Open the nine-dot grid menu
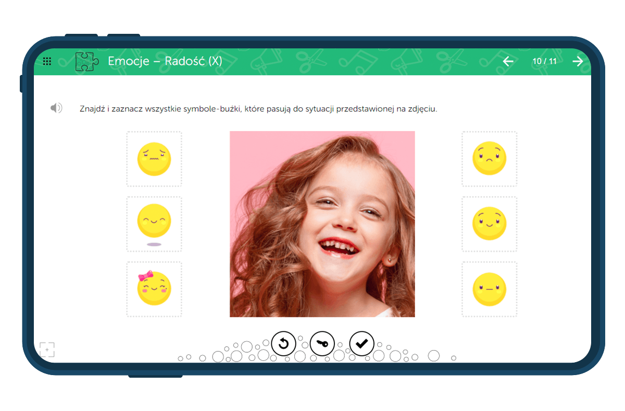 tap(47, 61)
